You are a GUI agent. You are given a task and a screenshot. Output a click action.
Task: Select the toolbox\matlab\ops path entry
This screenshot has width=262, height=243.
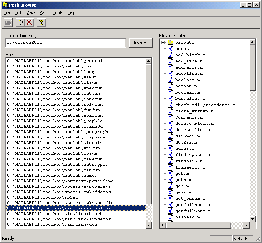76,66
